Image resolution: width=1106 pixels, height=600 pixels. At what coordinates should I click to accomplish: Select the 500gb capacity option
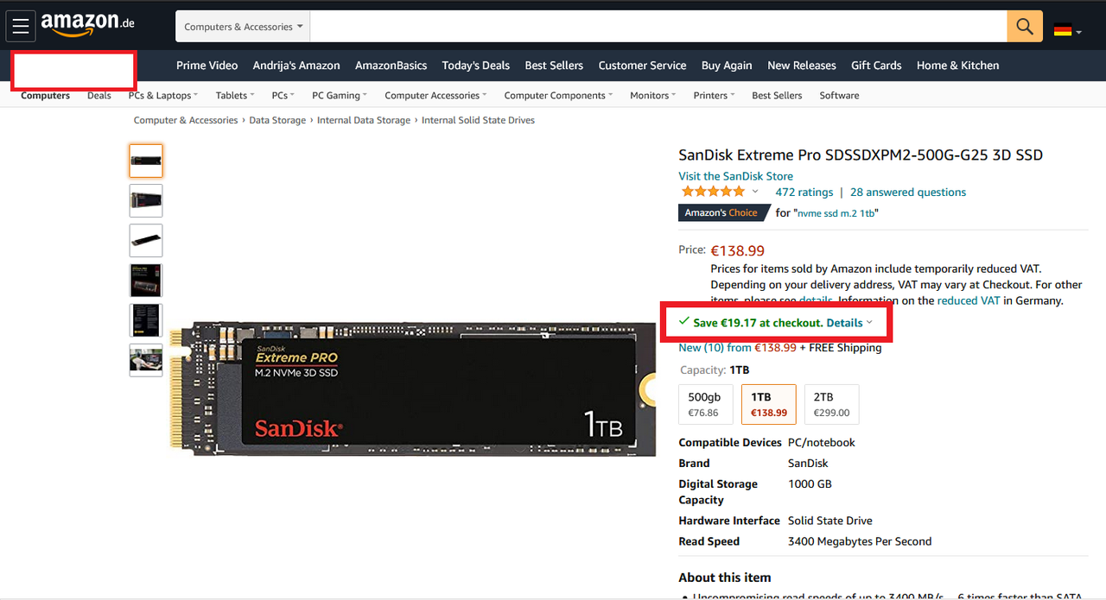[706, 404]
